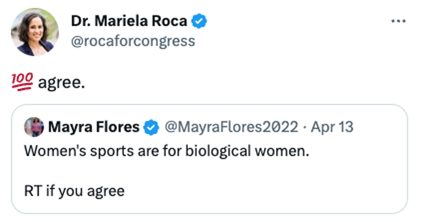Click the Apr 13 timestamp
The height and width of the screenshot is (222, 422).
[x=332, y=127]
